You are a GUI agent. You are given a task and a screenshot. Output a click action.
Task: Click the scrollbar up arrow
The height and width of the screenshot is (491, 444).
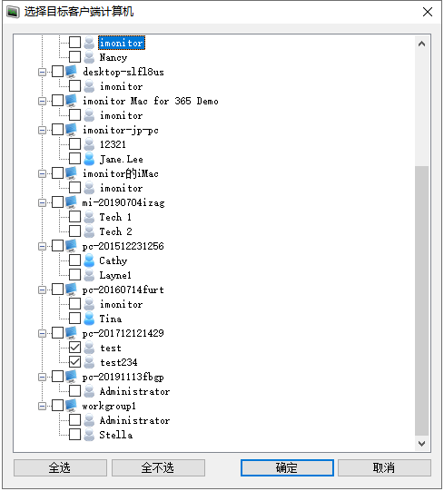(421, 44)
